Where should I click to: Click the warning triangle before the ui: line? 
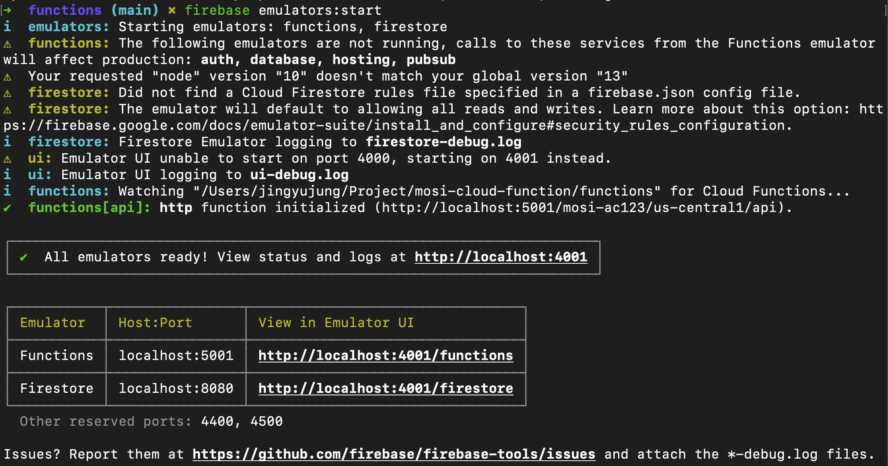point(7,159)
